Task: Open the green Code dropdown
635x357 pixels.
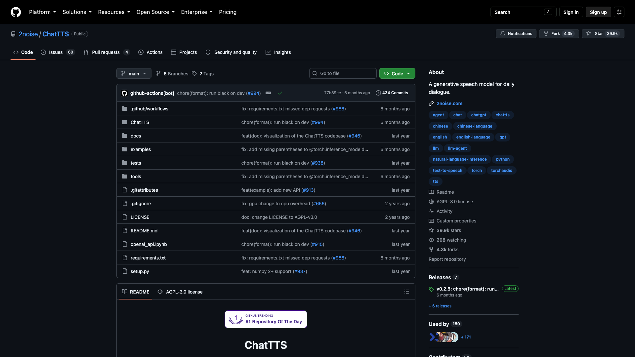Action: point(397,73)
